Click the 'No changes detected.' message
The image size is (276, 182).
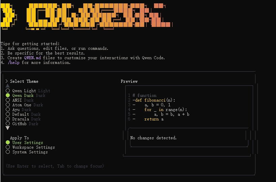pos(153,138)
